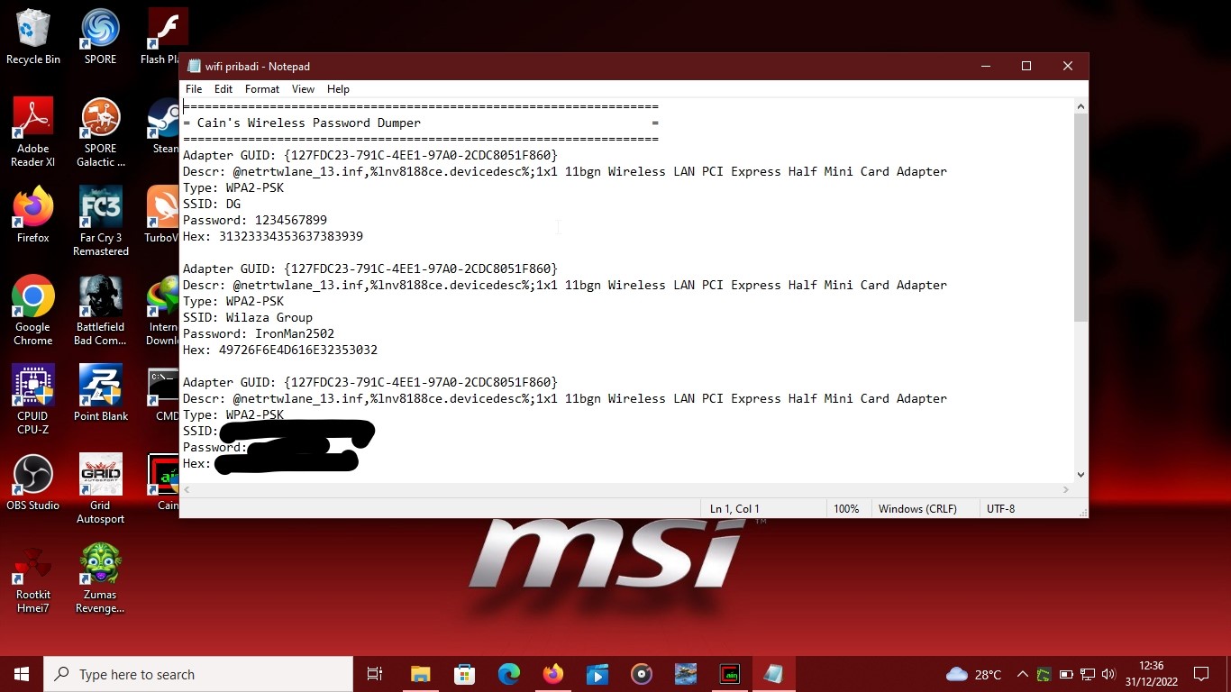This screenshot has width=1231, height=692.
Task: Click the Notepad vertical scrollbar thumb
Action: coord(1081,217)
